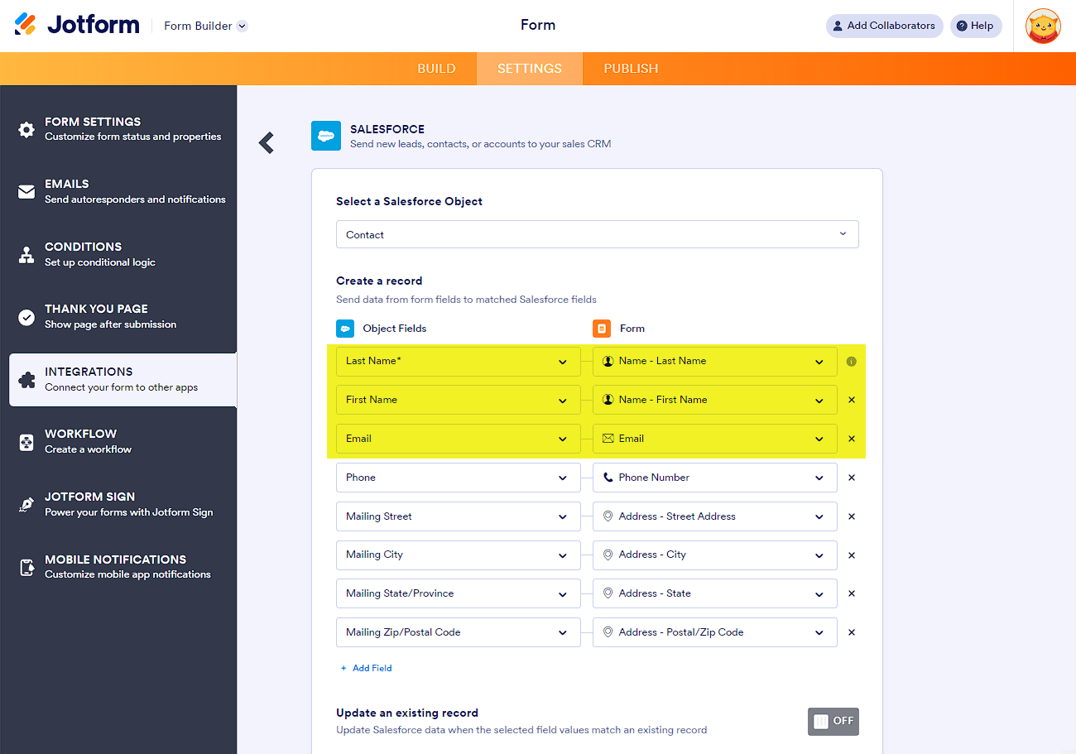
Task: Switch to the PUBLISH tab
Action: [x=631, y=69]
